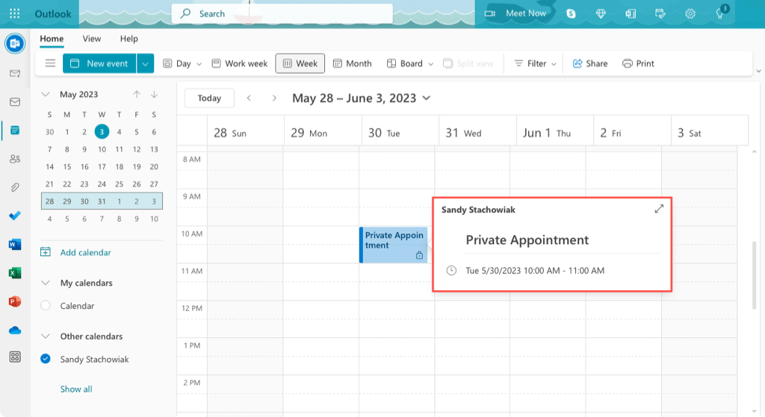Screen dimensions: 765x417
Task: Open People icon in left rail
Action: [15, 159]
